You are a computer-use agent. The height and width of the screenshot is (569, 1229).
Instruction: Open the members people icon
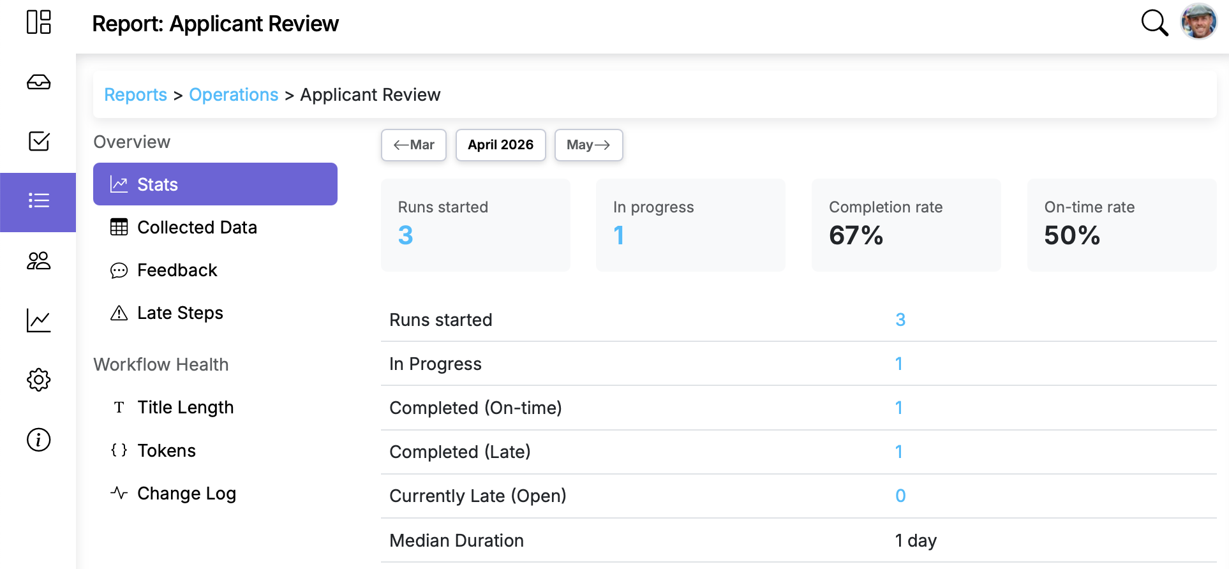click(x=38, y=260)
